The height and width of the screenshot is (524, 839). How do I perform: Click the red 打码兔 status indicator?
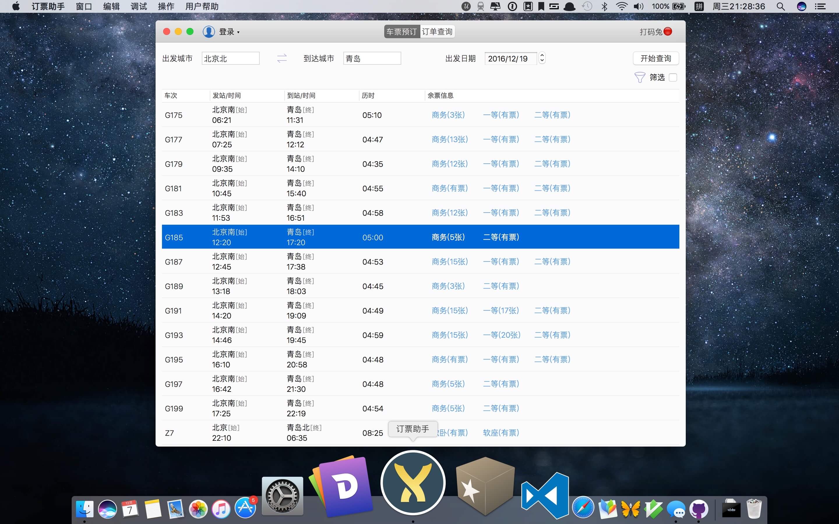coord(668,31)
